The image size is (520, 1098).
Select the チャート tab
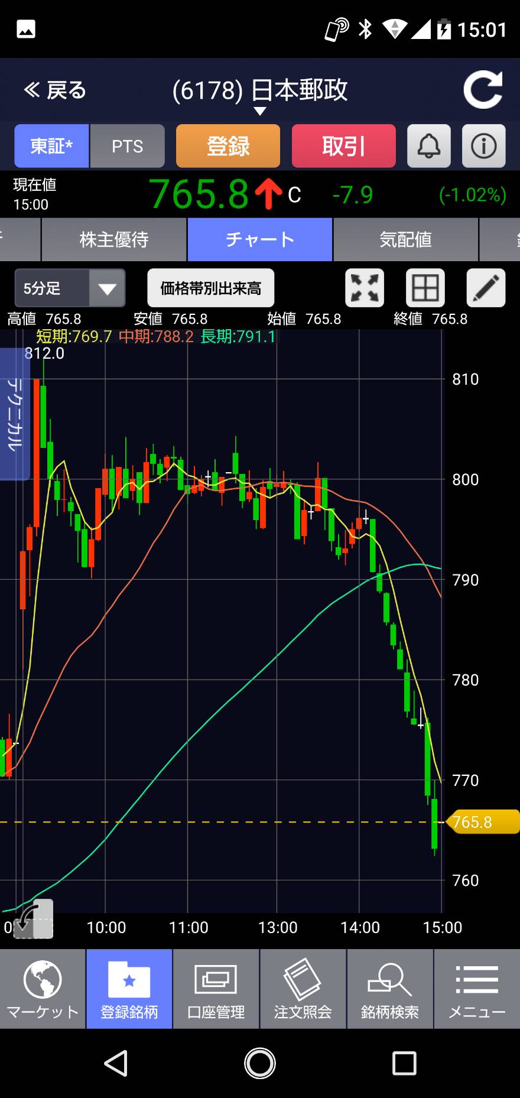(260, 239)
